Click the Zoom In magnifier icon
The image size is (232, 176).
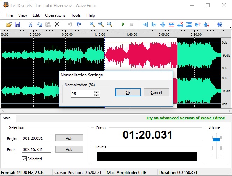tap(92, 24)
